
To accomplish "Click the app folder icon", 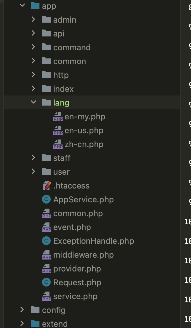I will (35, 5).
